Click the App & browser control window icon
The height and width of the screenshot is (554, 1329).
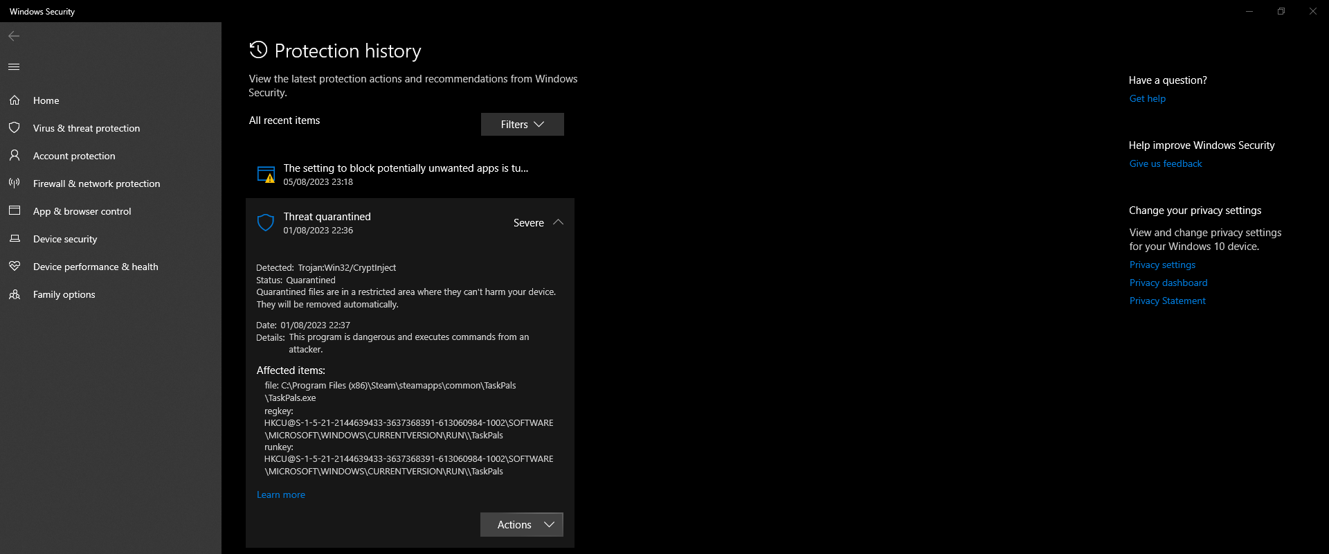coord(15,211)
